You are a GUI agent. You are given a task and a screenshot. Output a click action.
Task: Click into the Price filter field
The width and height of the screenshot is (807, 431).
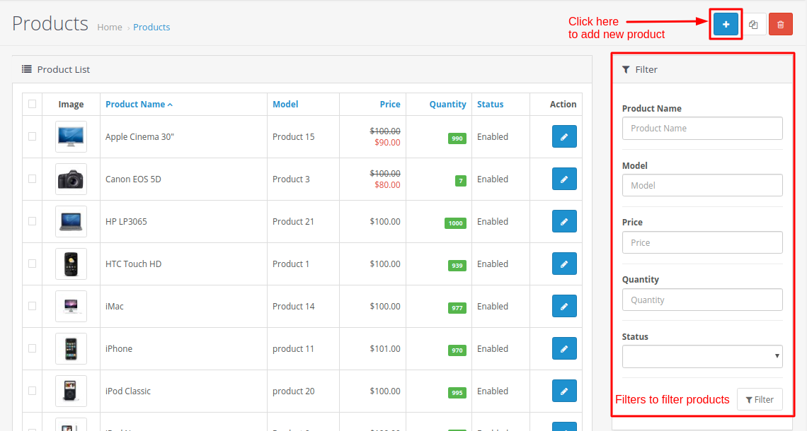tap(702, 242)
